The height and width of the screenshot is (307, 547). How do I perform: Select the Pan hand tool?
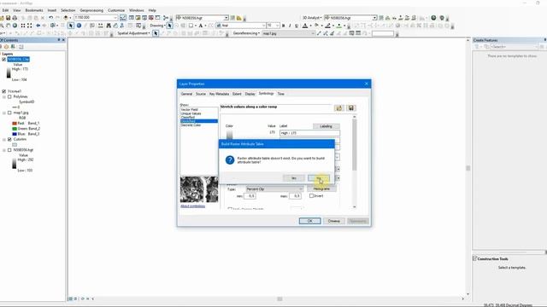[x=9, y=26]
